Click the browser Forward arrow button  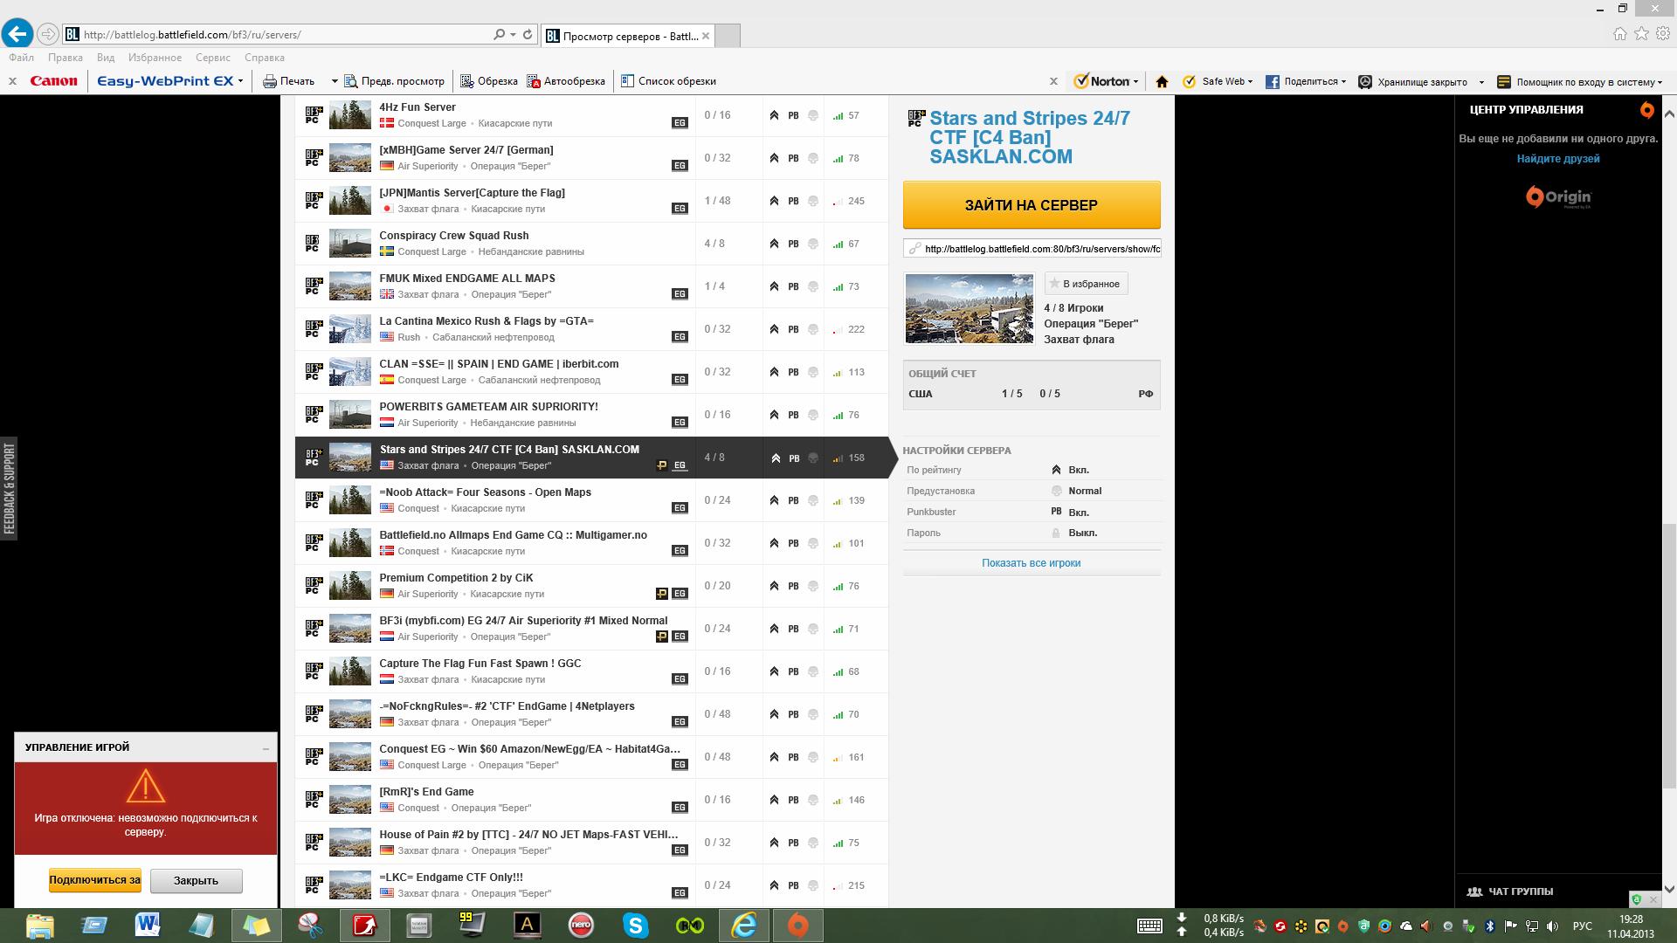click(48, 34)
